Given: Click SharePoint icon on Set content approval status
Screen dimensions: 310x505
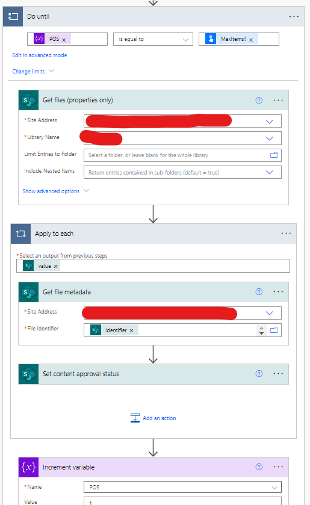Looking at the screenshot, I should [x=29, y=374].
